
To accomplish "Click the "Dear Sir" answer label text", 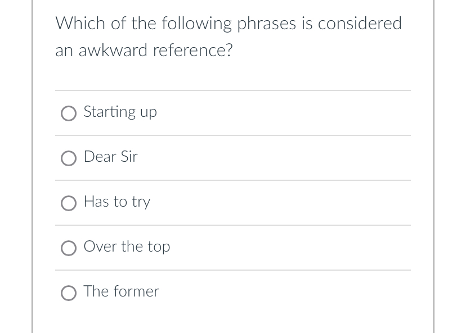I will click(110, 157).
